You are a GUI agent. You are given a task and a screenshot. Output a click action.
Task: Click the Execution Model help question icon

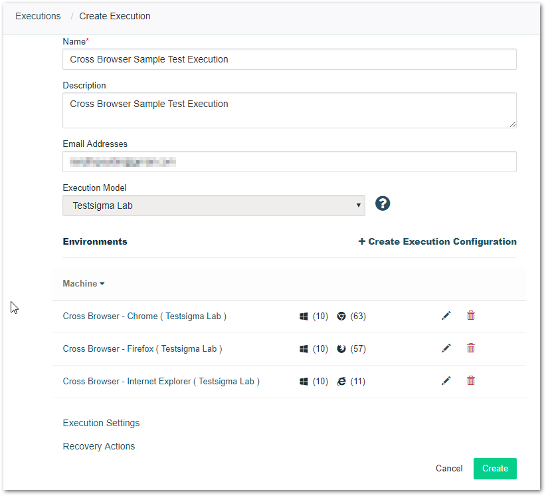pyautogui.click(x=383, y=203)
